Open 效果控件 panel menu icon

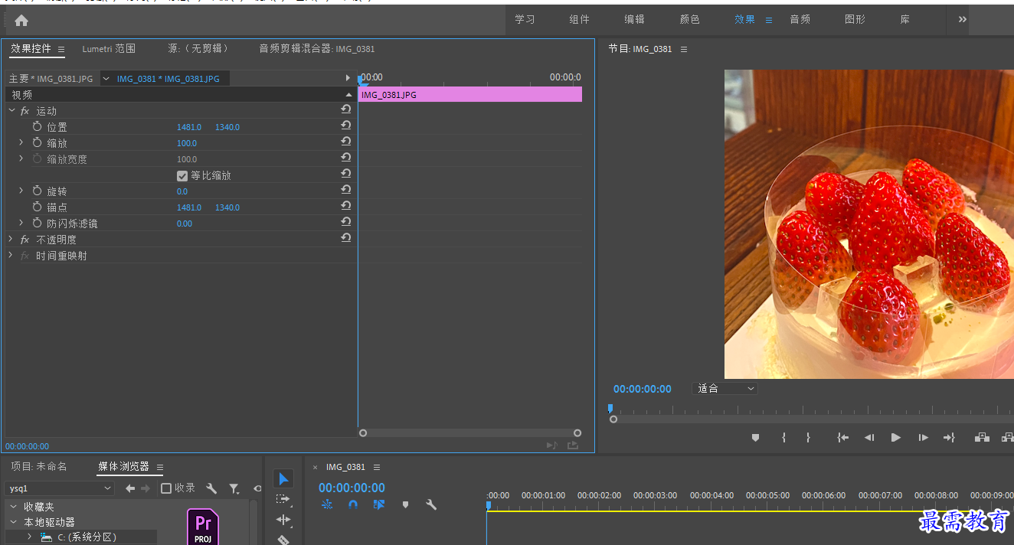tap(61, 49)
